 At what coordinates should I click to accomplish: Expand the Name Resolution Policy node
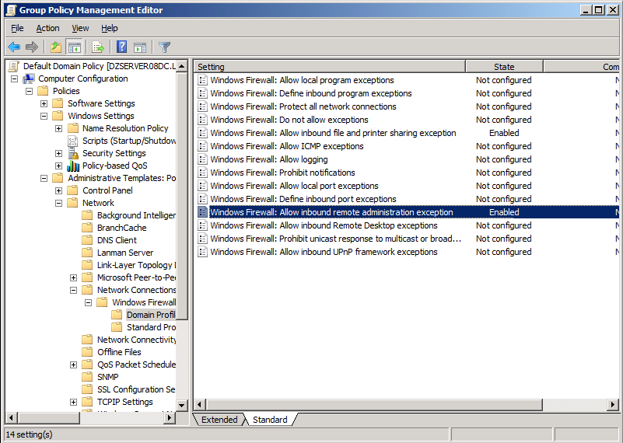click(x=58, y=128)
